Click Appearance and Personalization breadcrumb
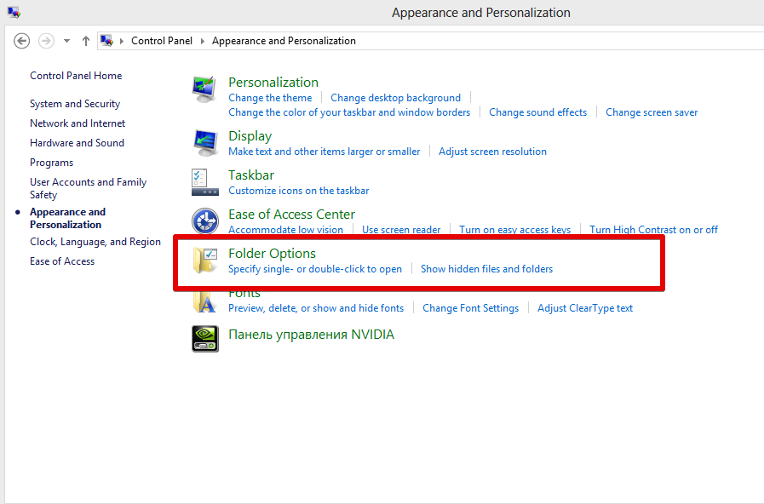The height and width of the screenshot is (504, 764). 284,40
